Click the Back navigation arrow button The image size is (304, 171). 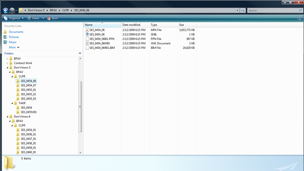[x=5, y=11]
